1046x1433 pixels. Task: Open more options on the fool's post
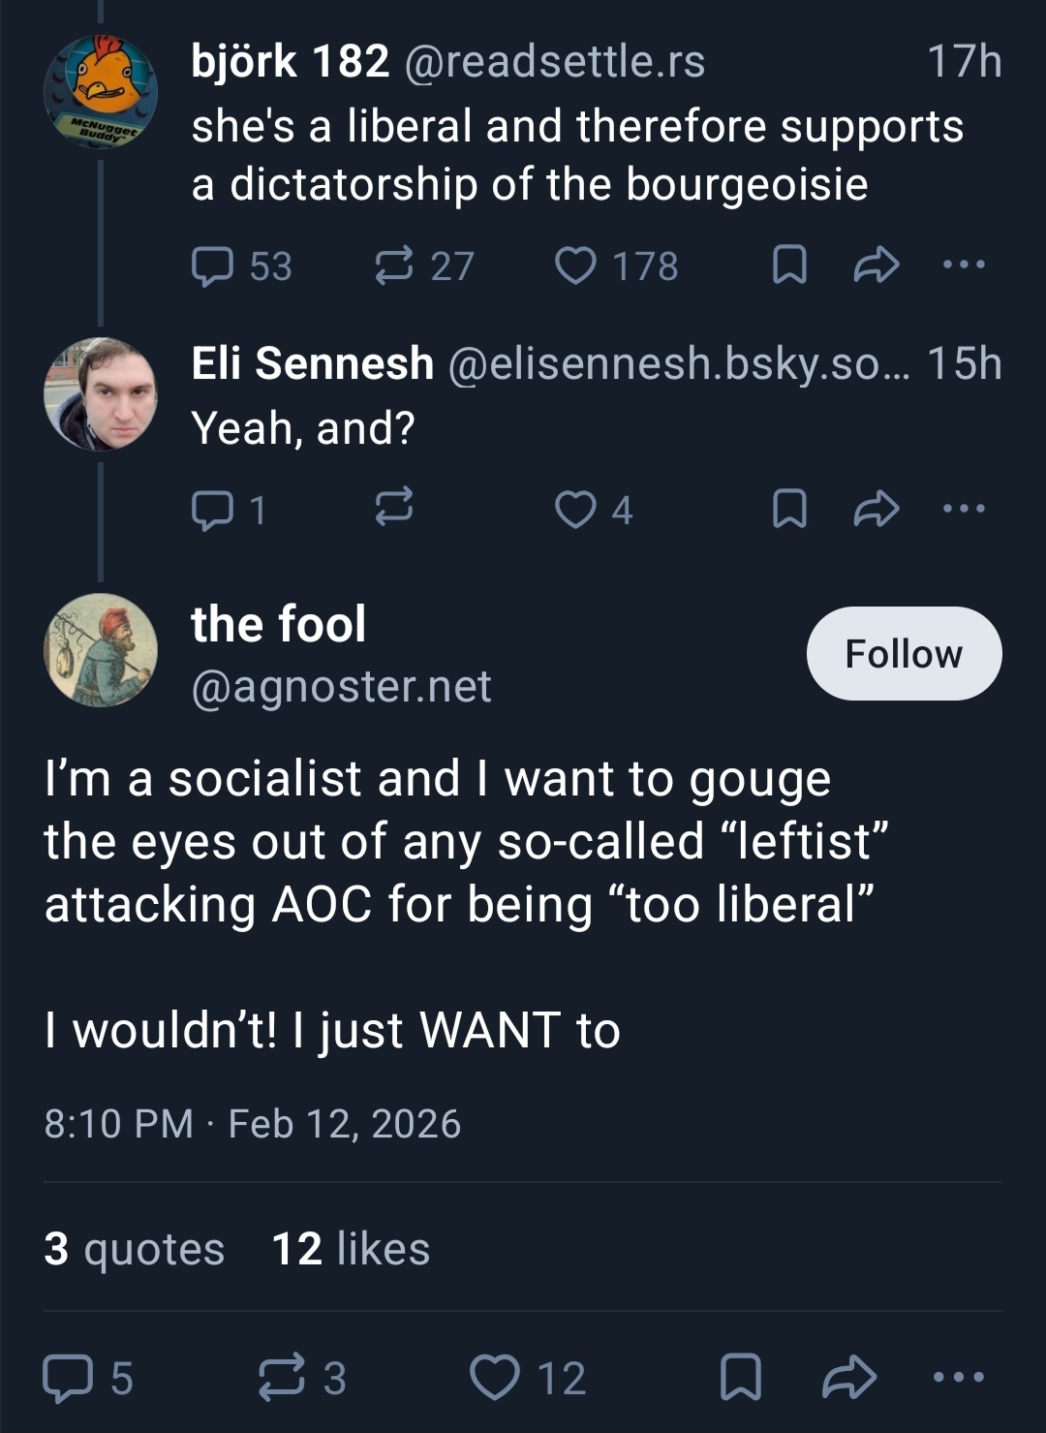[x=959, y=1377]
